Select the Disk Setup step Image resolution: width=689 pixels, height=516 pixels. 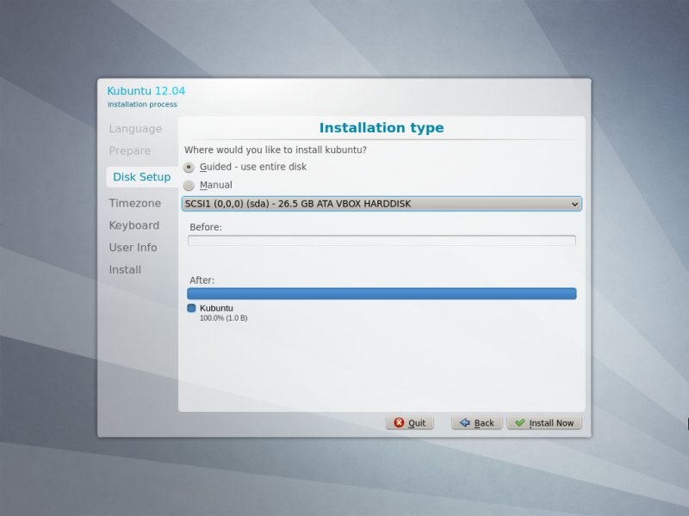pos(141,177)
